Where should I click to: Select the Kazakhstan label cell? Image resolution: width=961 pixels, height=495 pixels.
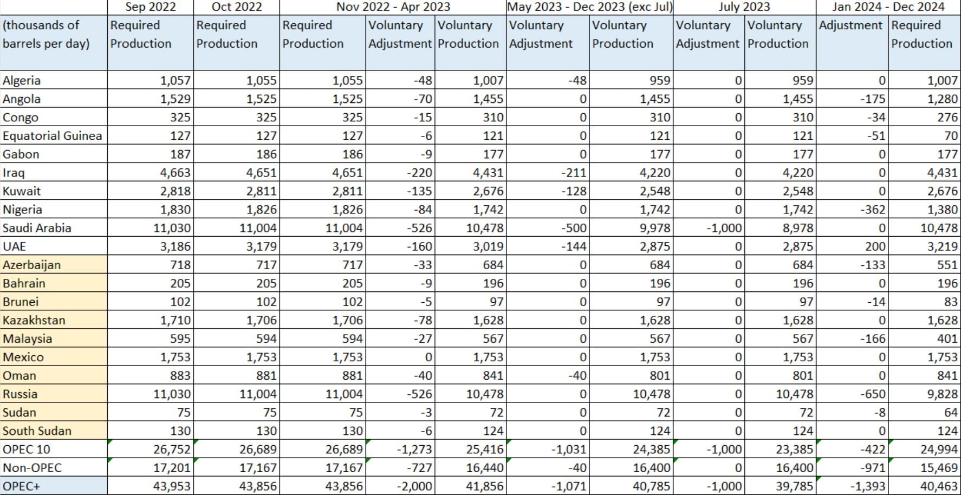[x=54, y=320]
